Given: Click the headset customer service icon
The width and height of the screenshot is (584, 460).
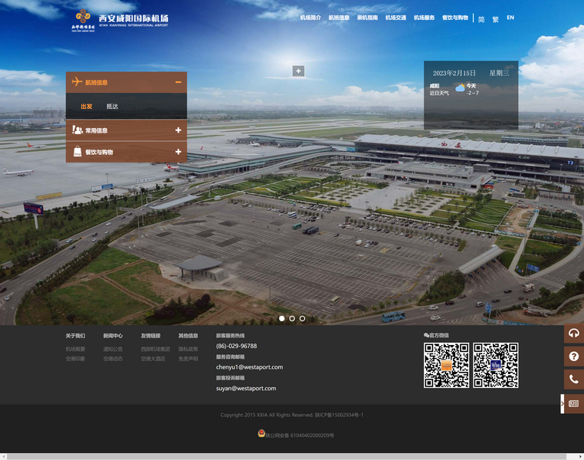Looking at the screenshot, I should (x=573, y=333).
